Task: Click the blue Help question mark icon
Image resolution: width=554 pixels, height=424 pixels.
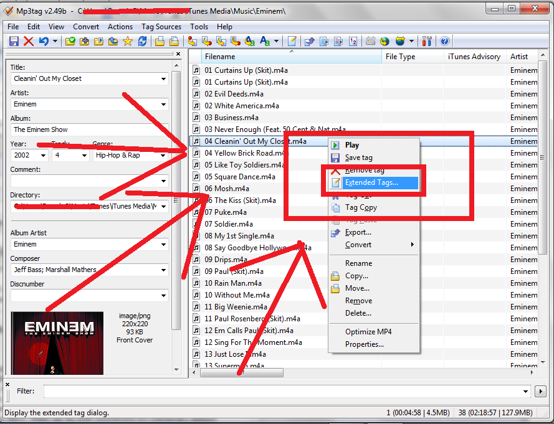Action: [x=444, y=41]
